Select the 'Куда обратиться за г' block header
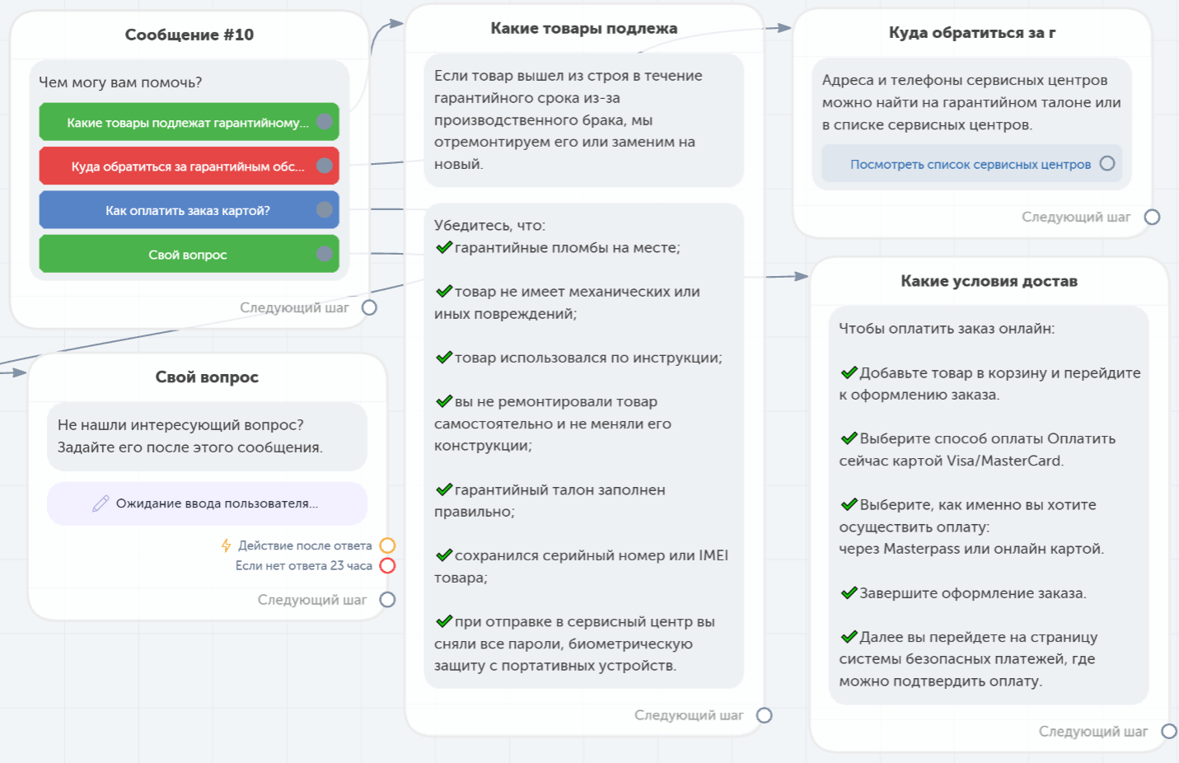Screen dimensions: 1179x763 (x=972, y=33)
